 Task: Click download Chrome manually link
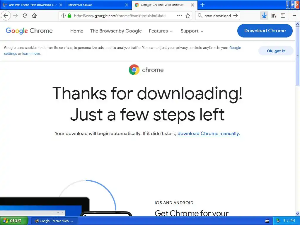tap(209, 134)
